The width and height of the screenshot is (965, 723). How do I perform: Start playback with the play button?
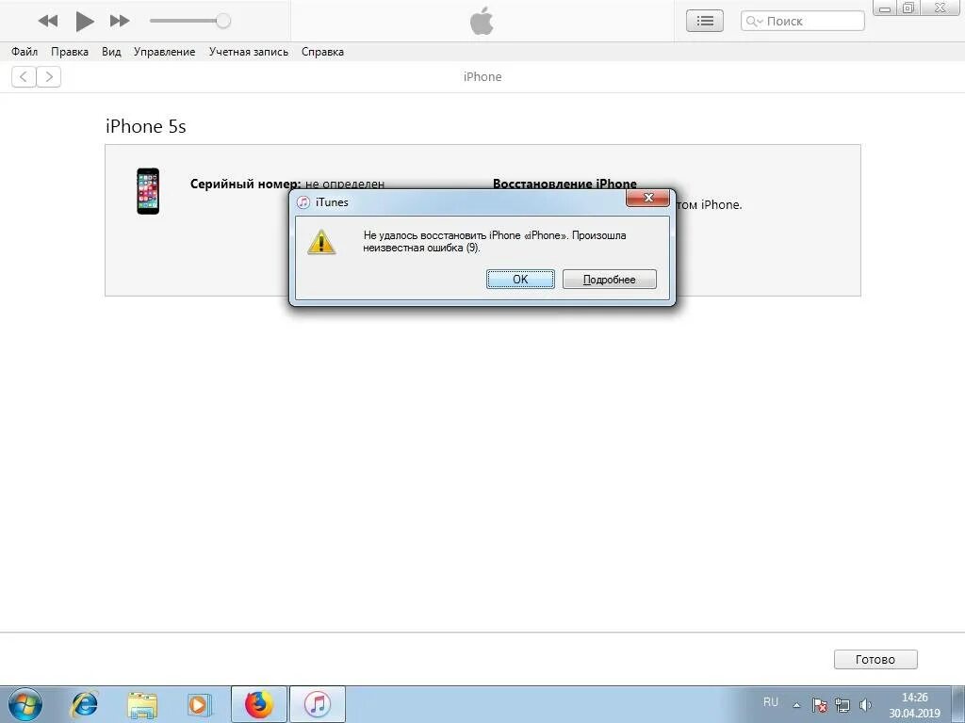click(84, 21)
